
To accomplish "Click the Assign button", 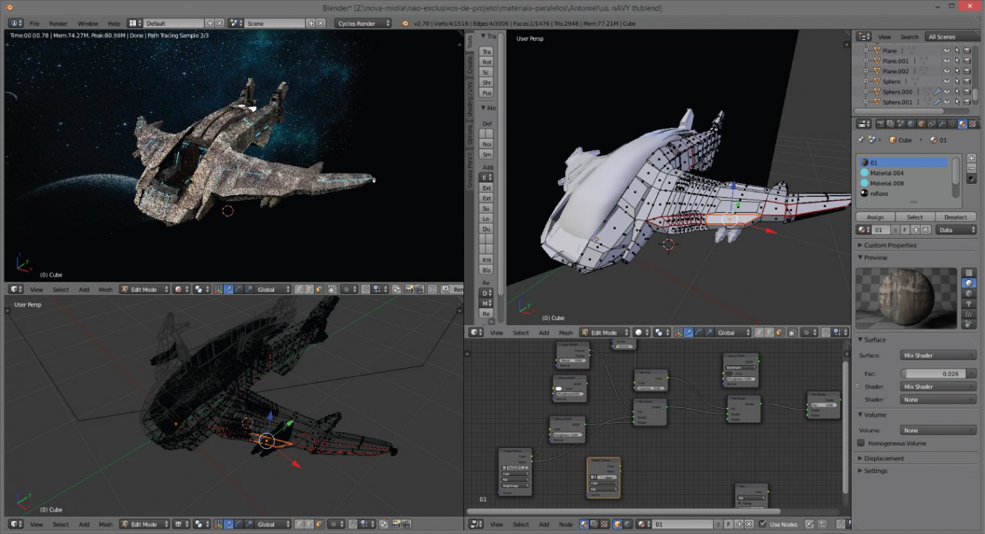I will point(875,217).
